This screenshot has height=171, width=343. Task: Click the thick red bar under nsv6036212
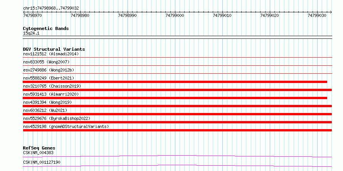(177, 114)
